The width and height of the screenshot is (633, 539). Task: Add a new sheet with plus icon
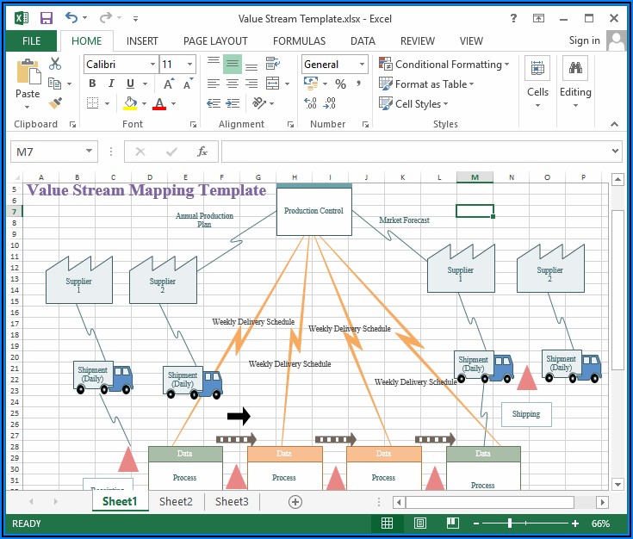coord(295,501)
